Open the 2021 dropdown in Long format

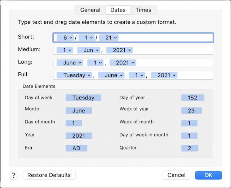123,63
